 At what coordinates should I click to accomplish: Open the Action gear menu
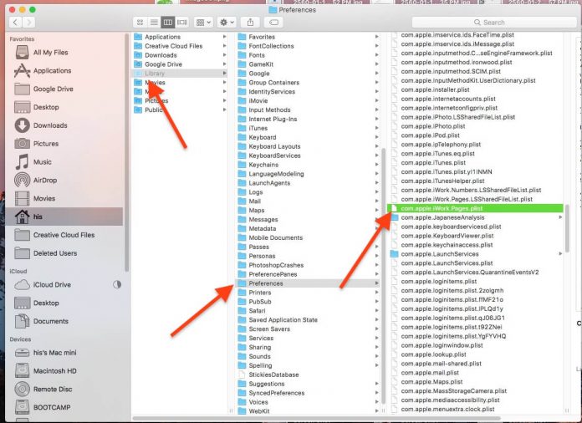coord(227,23)
